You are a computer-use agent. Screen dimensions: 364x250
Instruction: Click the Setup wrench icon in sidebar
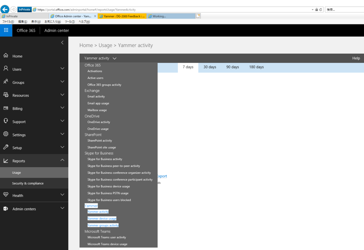pos(6,147)
